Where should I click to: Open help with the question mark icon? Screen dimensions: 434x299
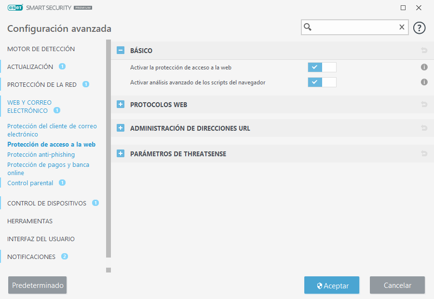(x=419, y=28)
